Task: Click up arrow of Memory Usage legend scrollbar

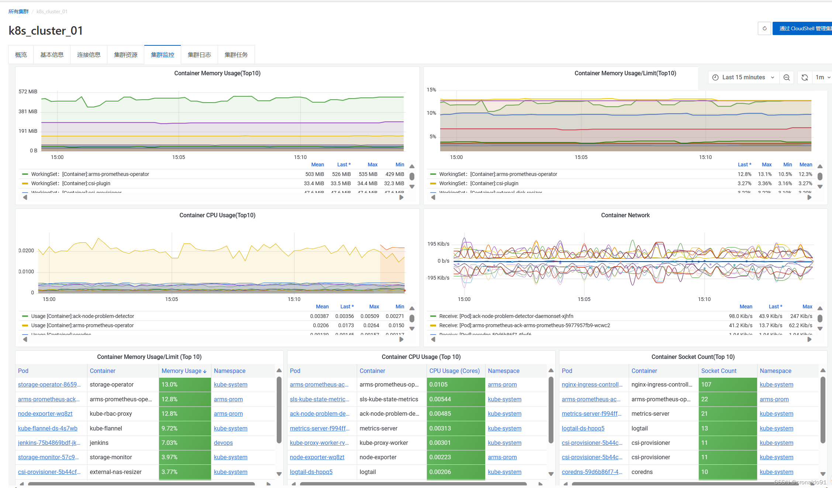Action: pos(412,166)
